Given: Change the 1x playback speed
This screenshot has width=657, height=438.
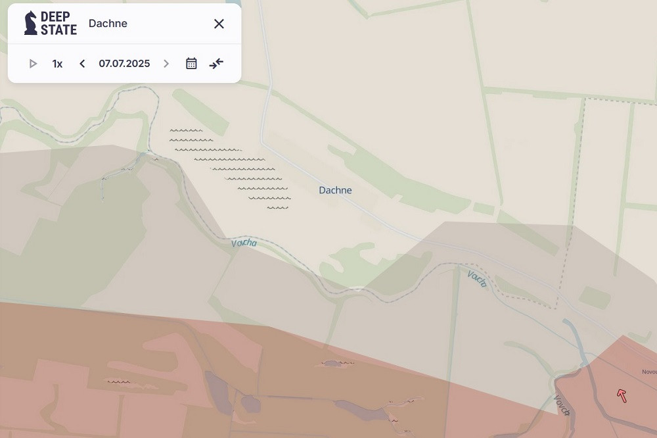Looking at the screenshot, I should coord(57,64).
